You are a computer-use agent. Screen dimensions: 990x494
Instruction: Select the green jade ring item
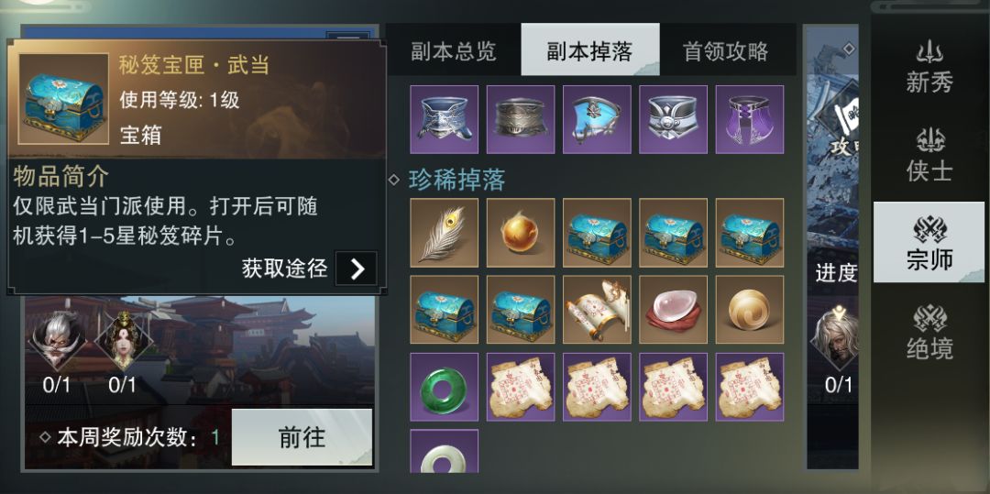coord(444,387)
